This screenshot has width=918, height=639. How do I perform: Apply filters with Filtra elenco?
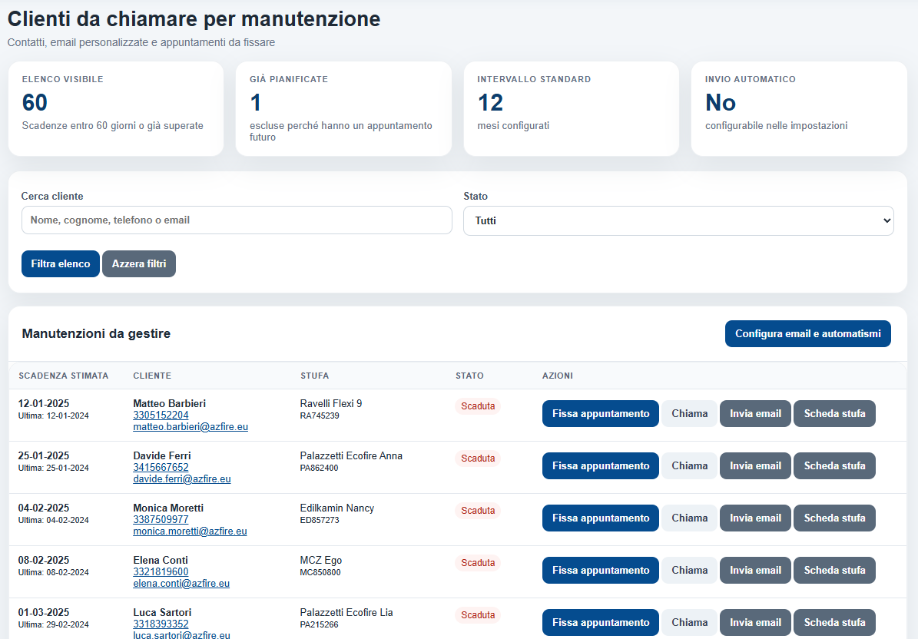tap(60, 264)
